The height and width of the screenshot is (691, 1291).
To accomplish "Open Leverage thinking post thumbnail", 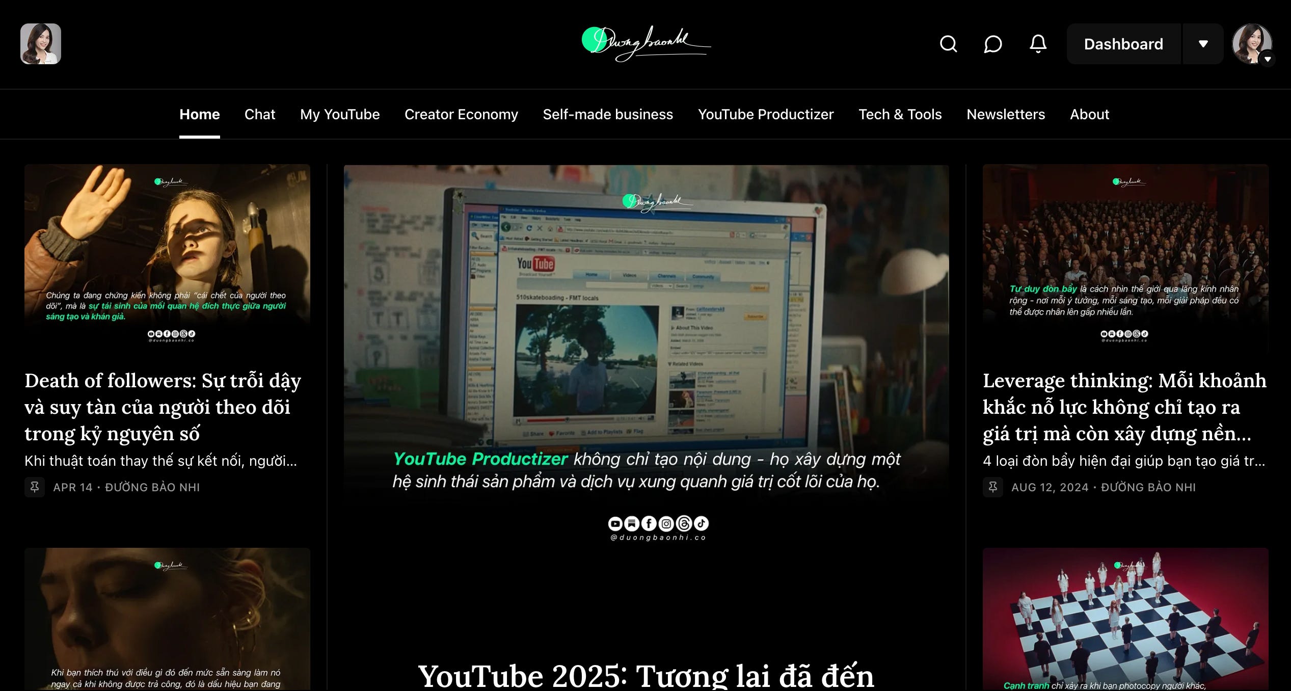I will click(x=1125, y=259).
